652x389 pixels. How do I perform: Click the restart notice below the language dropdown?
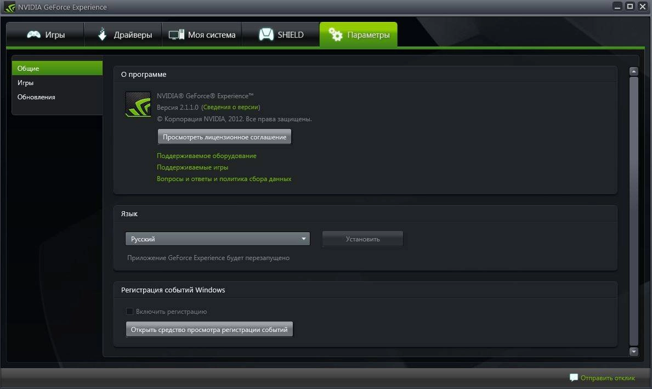[x=208, y=258]
